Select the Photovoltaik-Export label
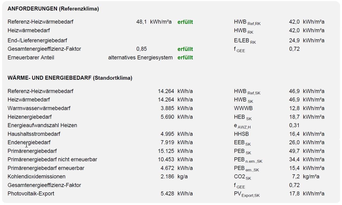 click(31, 194)
